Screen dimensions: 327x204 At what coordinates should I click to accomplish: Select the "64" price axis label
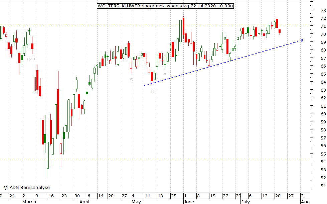pos(323,82)
